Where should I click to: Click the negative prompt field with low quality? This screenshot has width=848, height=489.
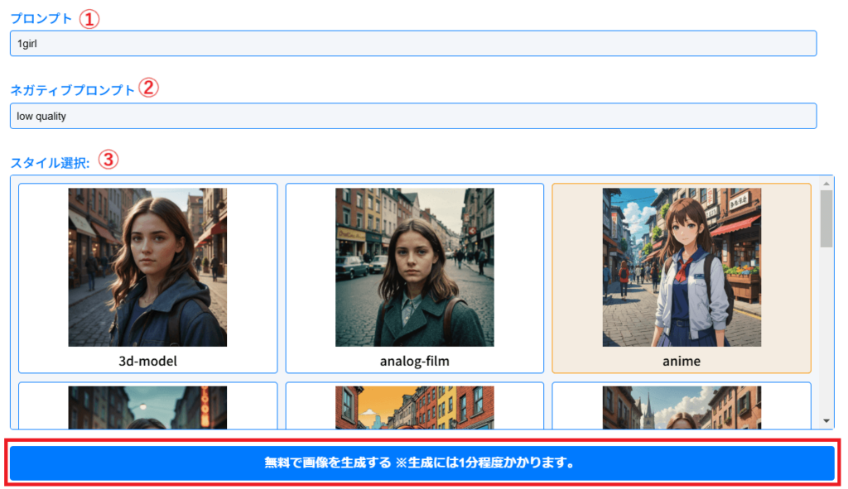click(413, 116)
